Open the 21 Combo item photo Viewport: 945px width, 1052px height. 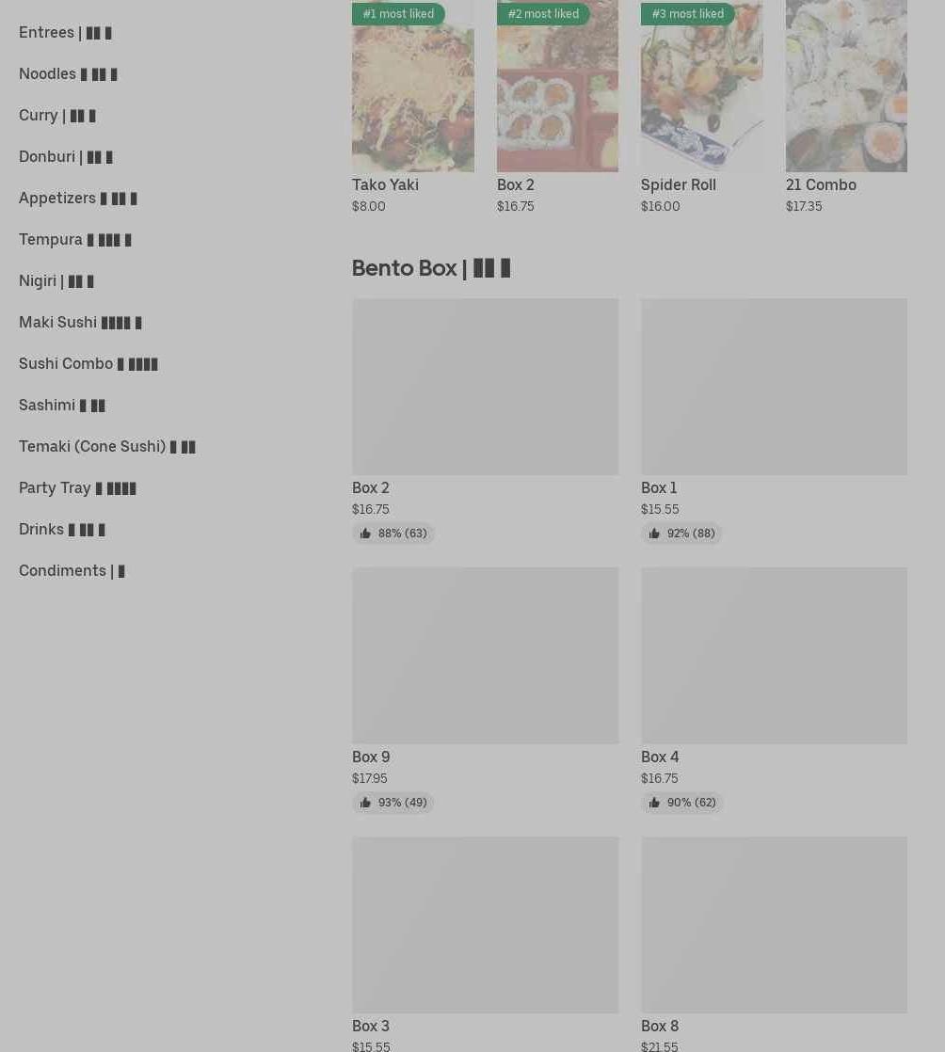846,86
